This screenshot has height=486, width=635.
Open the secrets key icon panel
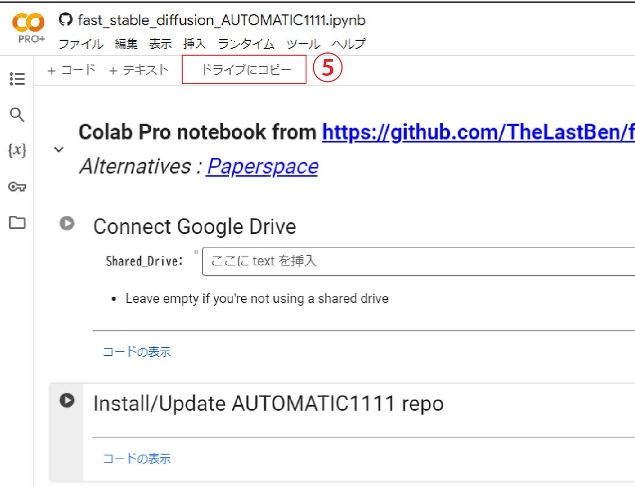[x=17, y=187]
